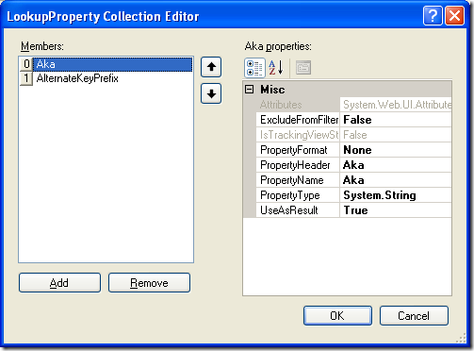
Task: Close the LookupProperty Collection Editor window
Action: tap(454, 16)
